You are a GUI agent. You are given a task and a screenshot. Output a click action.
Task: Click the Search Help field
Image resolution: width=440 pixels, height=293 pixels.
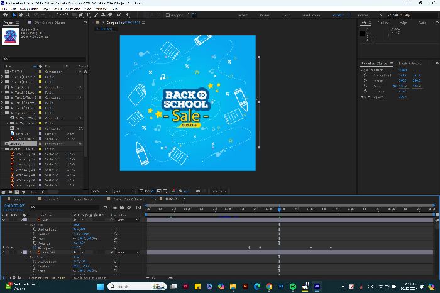point(414,15)
